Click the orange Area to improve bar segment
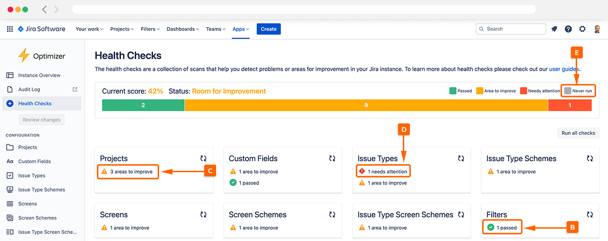The image size is (608, 241). [x=366, y=105]
